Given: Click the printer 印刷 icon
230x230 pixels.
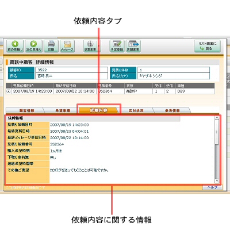Looking at the screenshot, I should 51,46.
